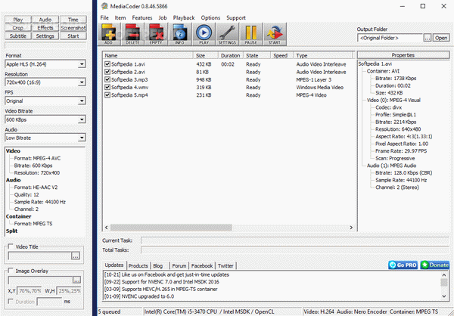The image size is (454, 316).
Task: Uncheck Softpedia 4.wmv checkbox
Action: [107, 87]
